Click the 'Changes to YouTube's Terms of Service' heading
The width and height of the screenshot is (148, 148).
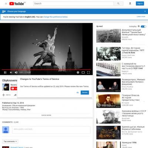point(40,79)
